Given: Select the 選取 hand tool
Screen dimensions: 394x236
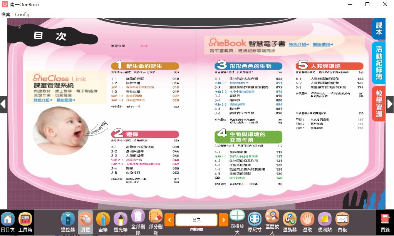Looking at the screenshot, I should pyautogui.click(x=307, y=222).
